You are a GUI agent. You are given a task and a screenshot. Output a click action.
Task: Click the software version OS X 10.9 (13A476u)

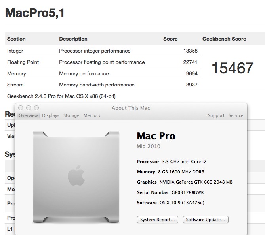pos(182,203)
